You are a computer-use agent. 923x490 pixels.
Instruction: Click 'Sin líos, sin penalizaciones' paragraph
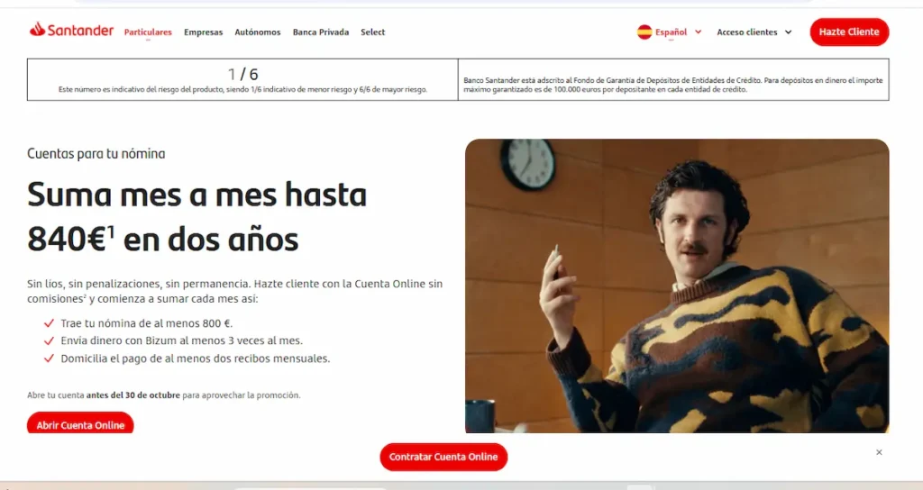(235, 291)
